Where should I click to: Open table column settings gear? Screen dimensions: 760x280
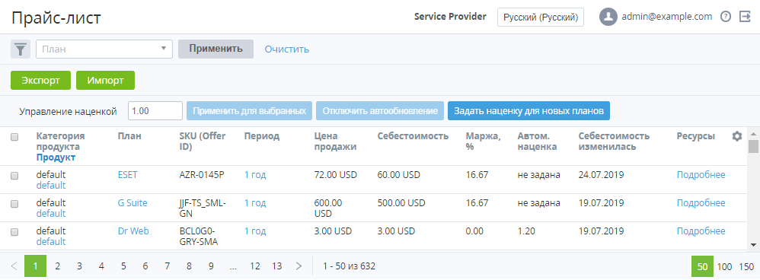click(x=736, y=137)
